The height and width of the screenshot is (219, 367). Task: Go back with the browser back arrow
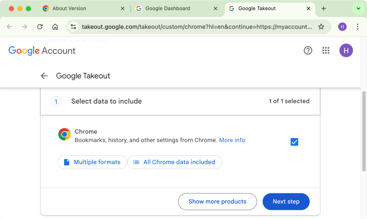[x=9, y=27]
